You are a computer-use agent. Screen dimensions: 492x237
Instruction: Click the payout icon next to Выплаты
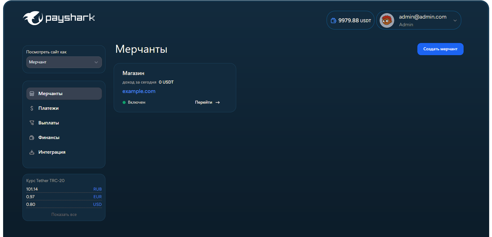pyautogui.click(x=32, y=123)
